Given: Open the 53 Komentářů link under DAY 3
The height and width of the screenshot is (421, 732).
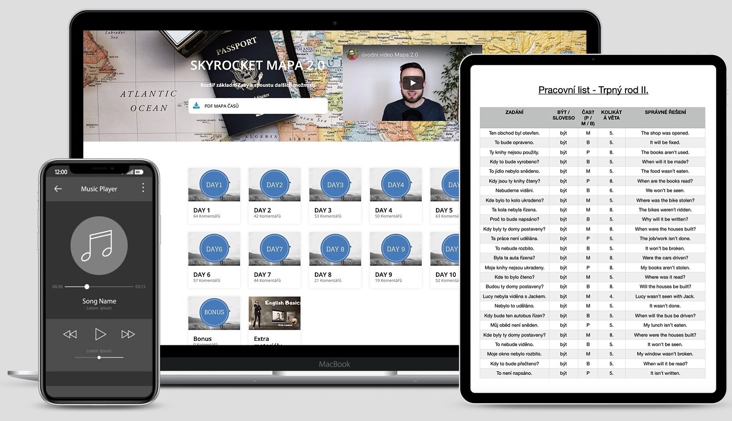Looking at the screenshot, I should click(328, 216).
